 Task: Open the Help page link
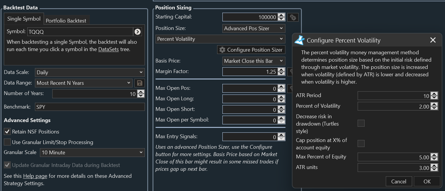[35, 176]
